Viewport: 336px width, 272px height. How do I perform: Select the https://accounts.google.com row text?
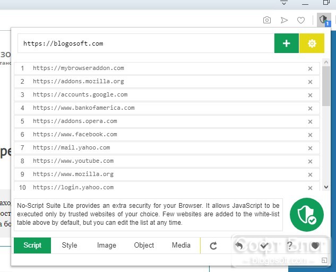[x=80, y=95]
